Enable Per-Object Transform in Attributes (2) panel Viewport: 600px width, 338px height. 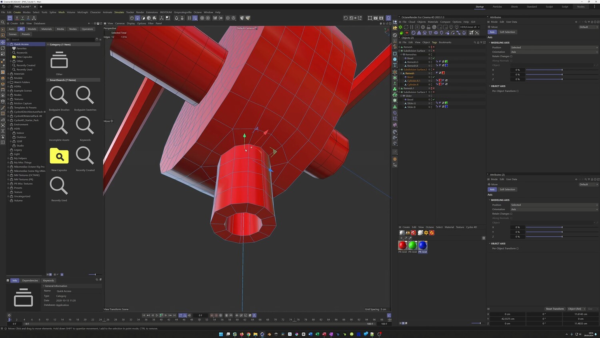tap(518, 248)
